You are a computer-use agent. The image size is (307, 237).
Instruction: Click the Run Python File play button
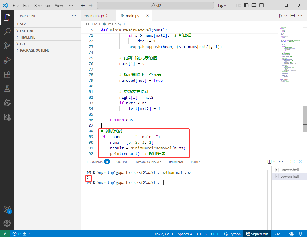(281, 16)
